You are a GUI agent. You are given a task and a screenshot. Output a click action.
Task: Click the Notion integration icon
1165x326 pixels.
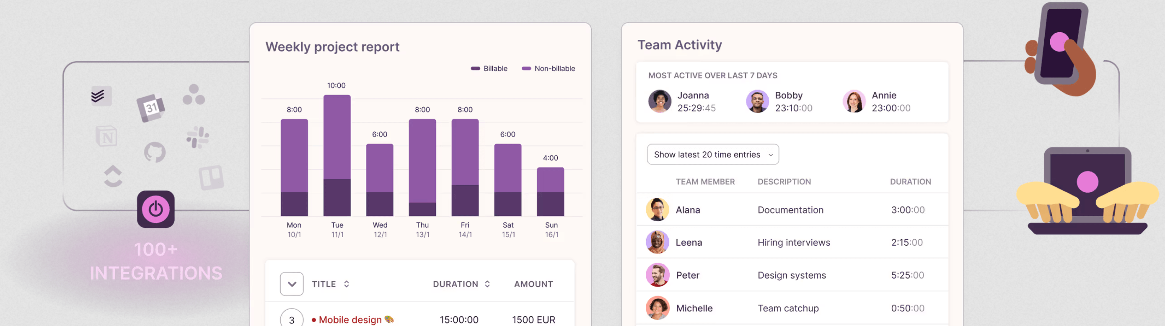[x=106, y=136]
